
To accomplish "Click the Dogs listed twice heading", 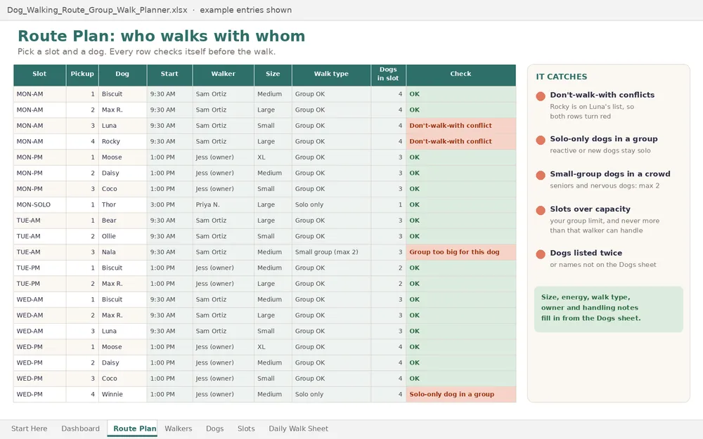I will tap(586, 253).
